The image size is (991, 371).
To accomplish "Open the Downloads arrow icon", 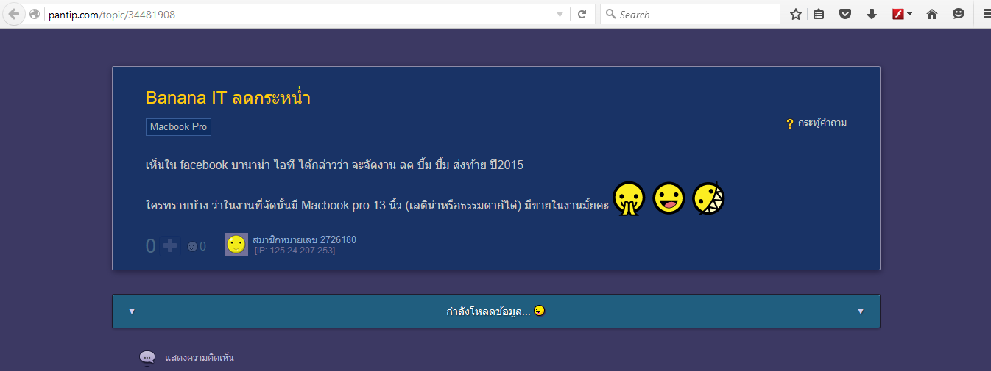I will tap(872, 14).
